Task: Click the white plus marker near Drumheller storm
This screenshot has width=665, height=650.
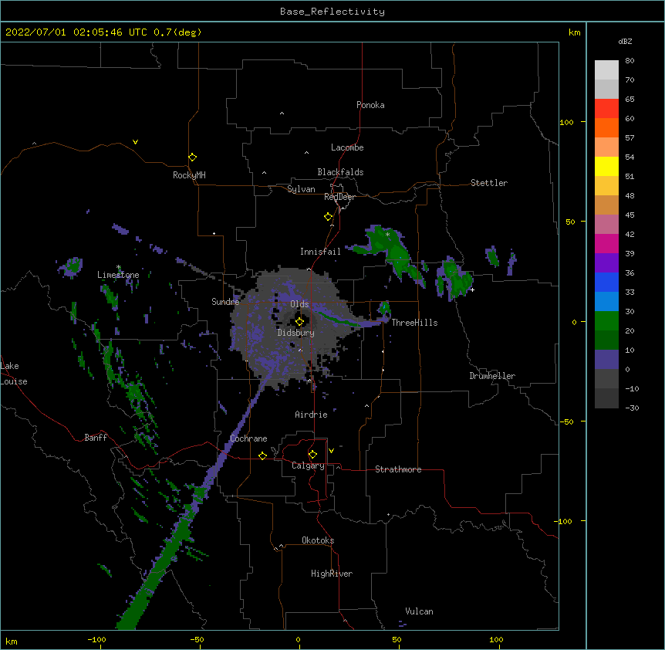Action: tap(472, 289)
